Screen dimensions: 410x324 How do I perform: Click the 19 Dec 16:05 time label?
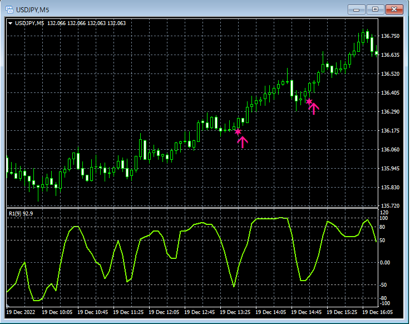click(377, 312)
